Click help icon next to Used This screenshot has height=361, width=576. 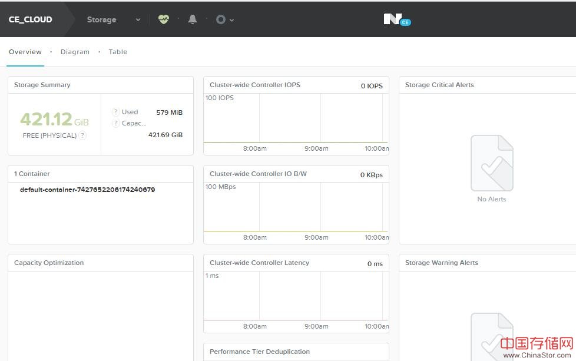pos(116,112)
